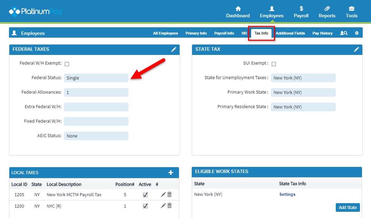Click the Federal Allowances field
371x218 pixels.
coord(96,92)
